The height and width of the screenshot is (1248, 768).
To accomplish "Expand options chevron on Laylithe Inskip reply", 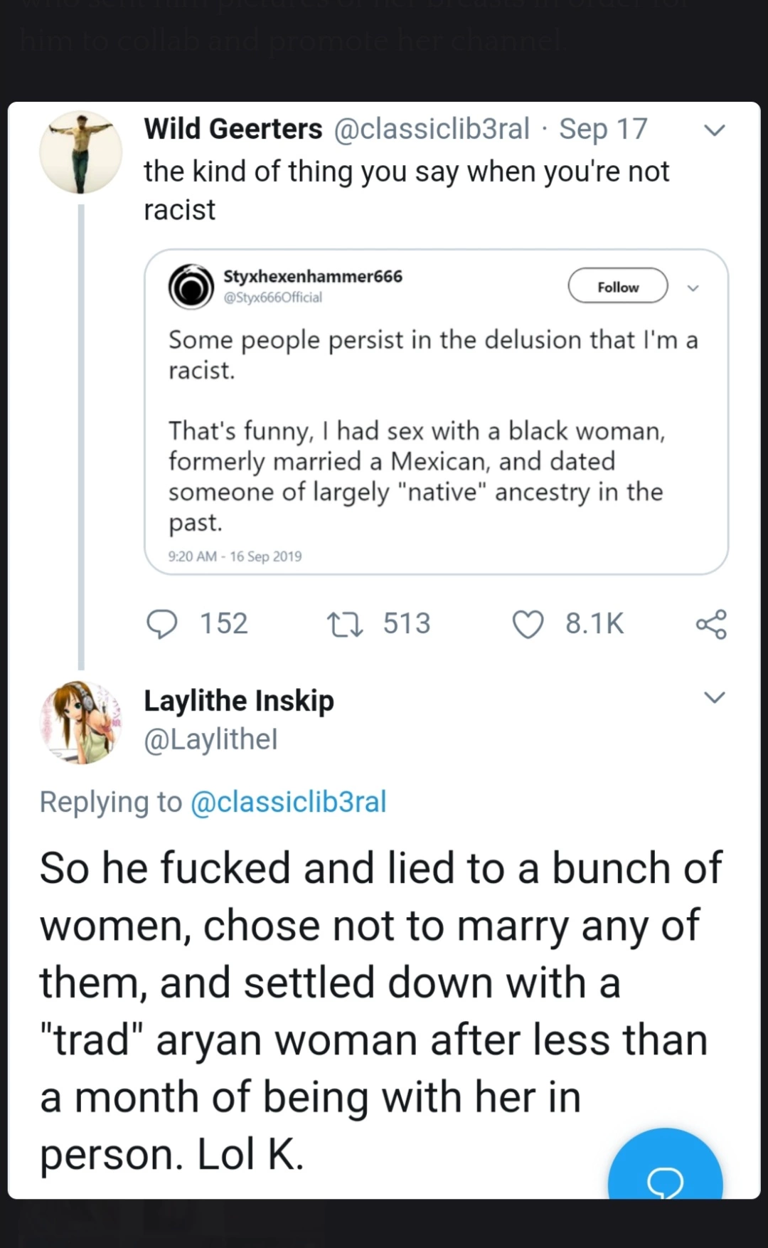I will (714, 697).
